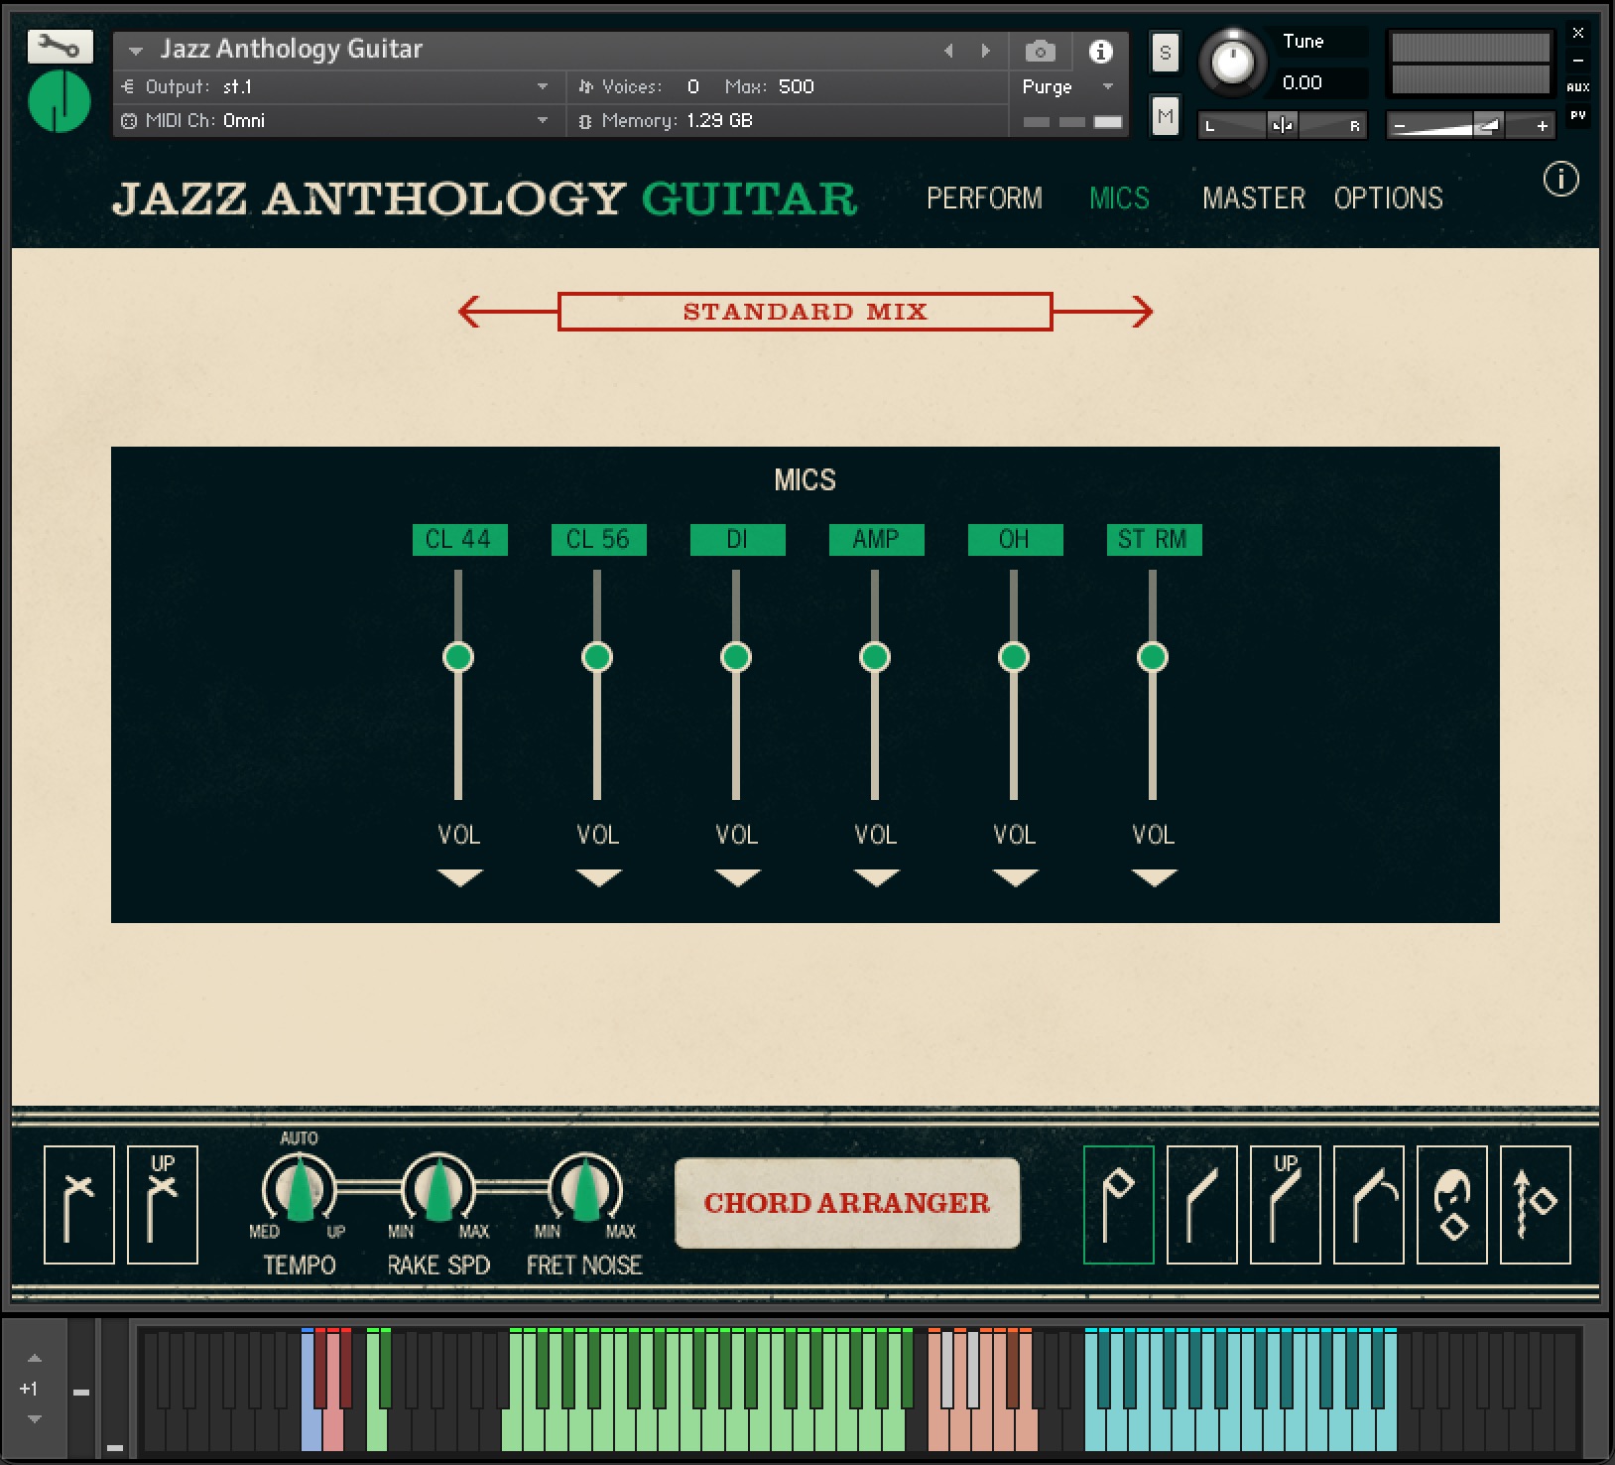Click the OH volume slider handle
The image size is (1615, 1465).
coord(1013,657)
